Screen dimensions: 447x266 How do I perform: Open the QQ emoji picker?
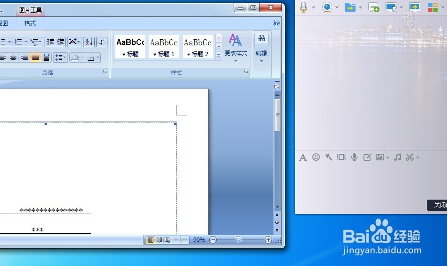point(316,157)
